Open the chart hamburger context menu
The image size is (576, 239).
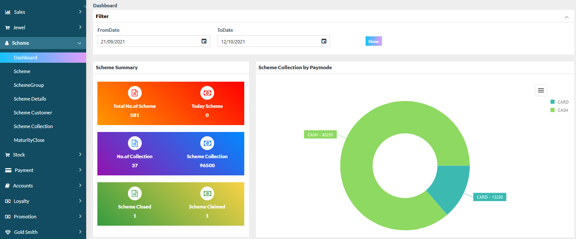pyautogui.click(x=541, y=90)
